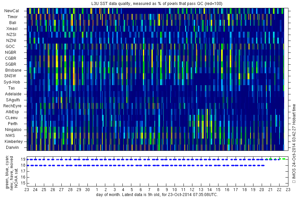
Task: Click the Ningaloo region label
Action: coord(13,130)
